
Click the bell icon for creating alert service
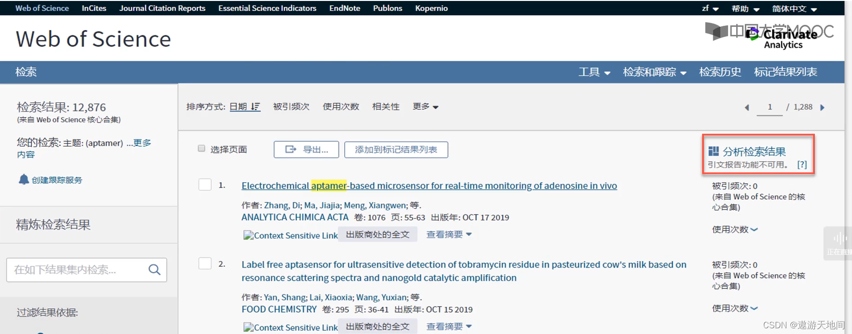tap(23, 179)
